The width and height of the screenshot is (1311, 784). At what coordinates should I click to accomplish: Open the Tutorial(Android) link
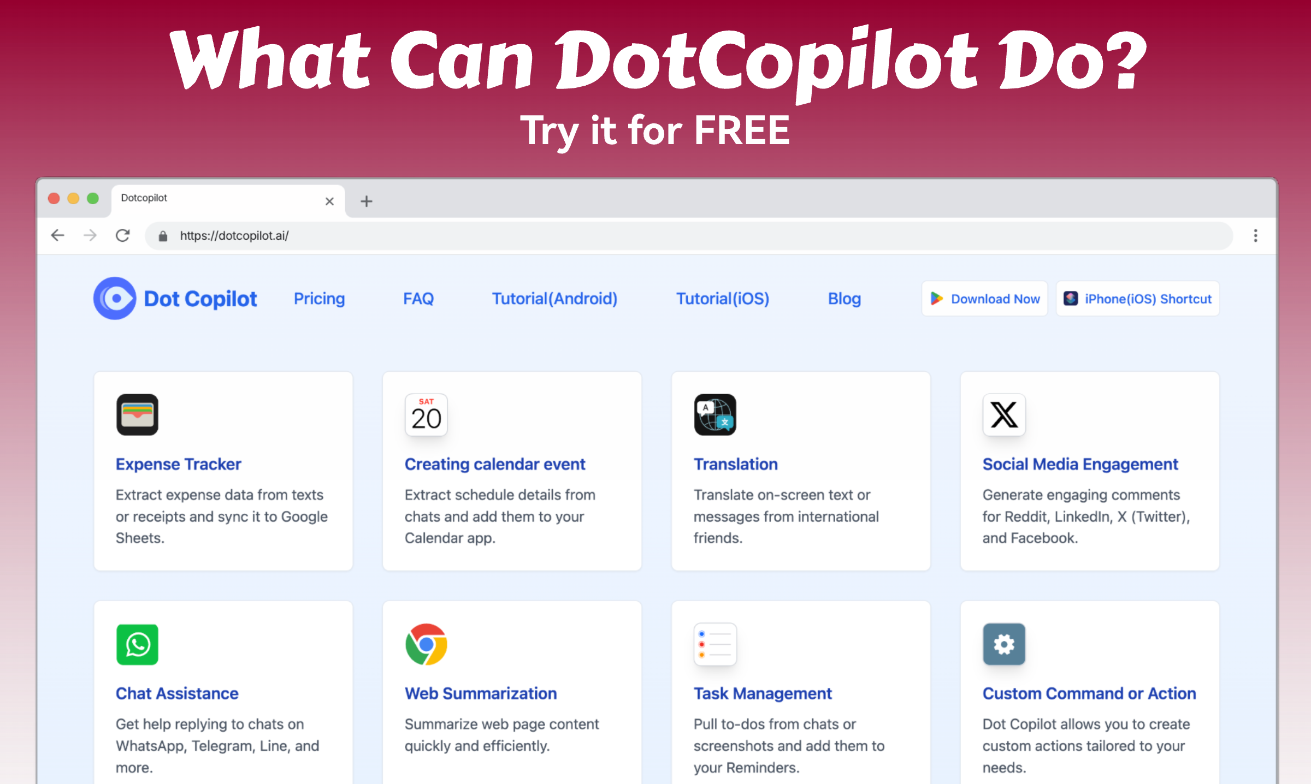click(x=554, y=299)
